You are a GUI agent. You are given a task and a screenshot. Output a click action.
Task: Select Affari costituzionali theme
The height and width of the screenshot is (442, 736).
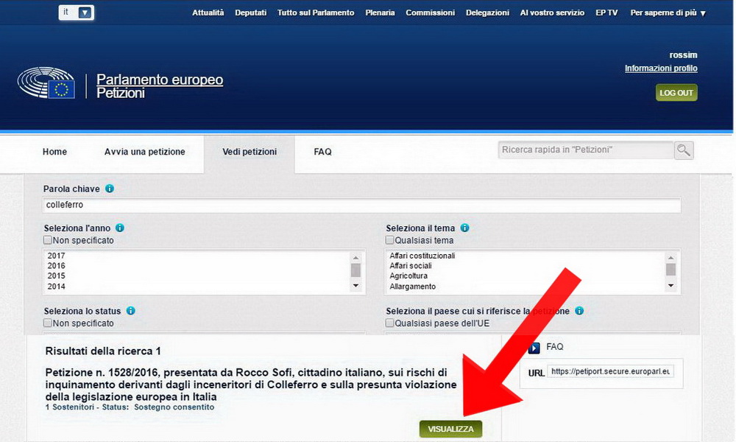coord(422,256)
